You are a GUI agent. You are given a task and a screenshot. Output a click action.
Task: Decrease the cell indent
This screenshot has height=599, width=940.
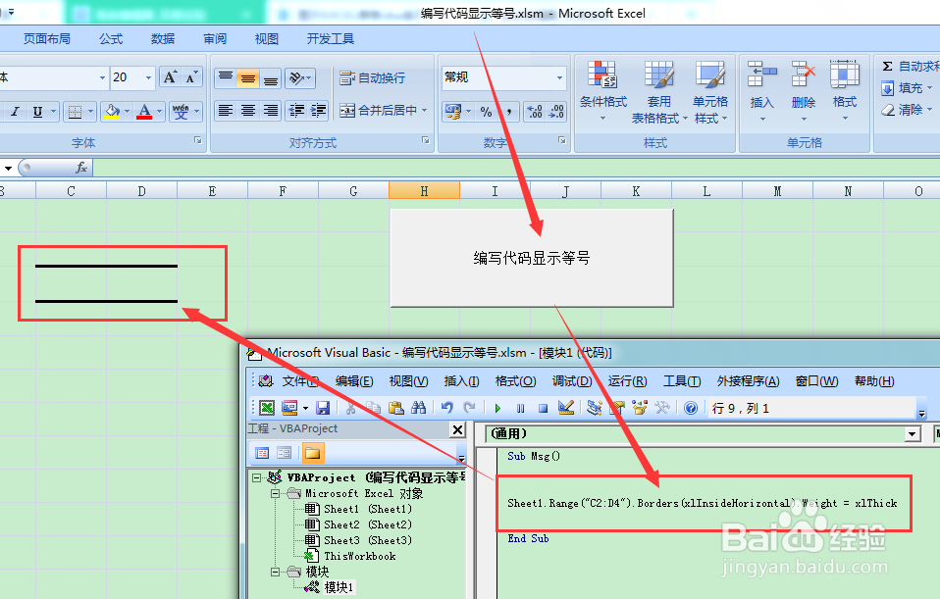[296, 111]
